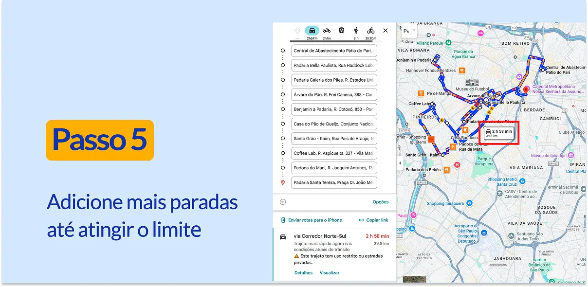Choose the best travel mode diamond icon
588x287 pixels.
pos(297,31)
